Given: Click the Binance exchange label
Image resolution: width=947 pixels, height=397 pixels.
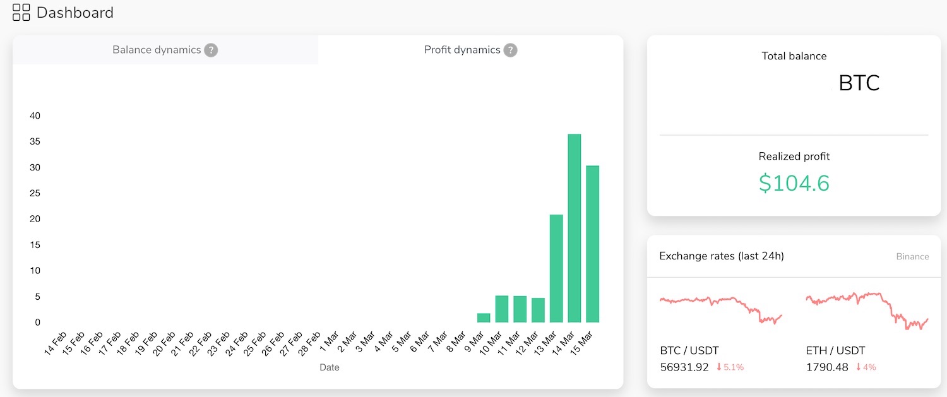Looking at the screenshot, I should (912, 256).
